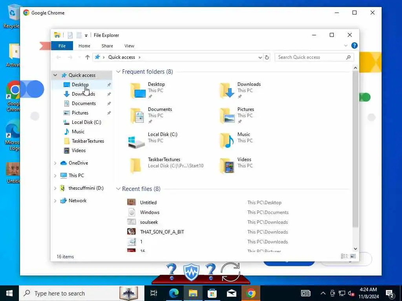
Task: Click the File Explorer help icon
Action: tap(354, 45)
